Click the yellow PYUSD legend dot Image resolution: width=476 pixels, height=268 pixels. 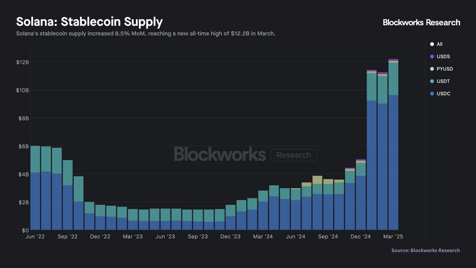tap(432, 69)
